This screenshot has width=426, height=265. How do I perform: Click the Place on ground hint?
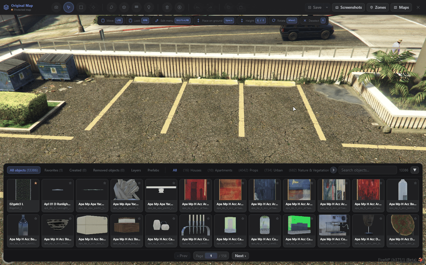[x=216, y=21]
